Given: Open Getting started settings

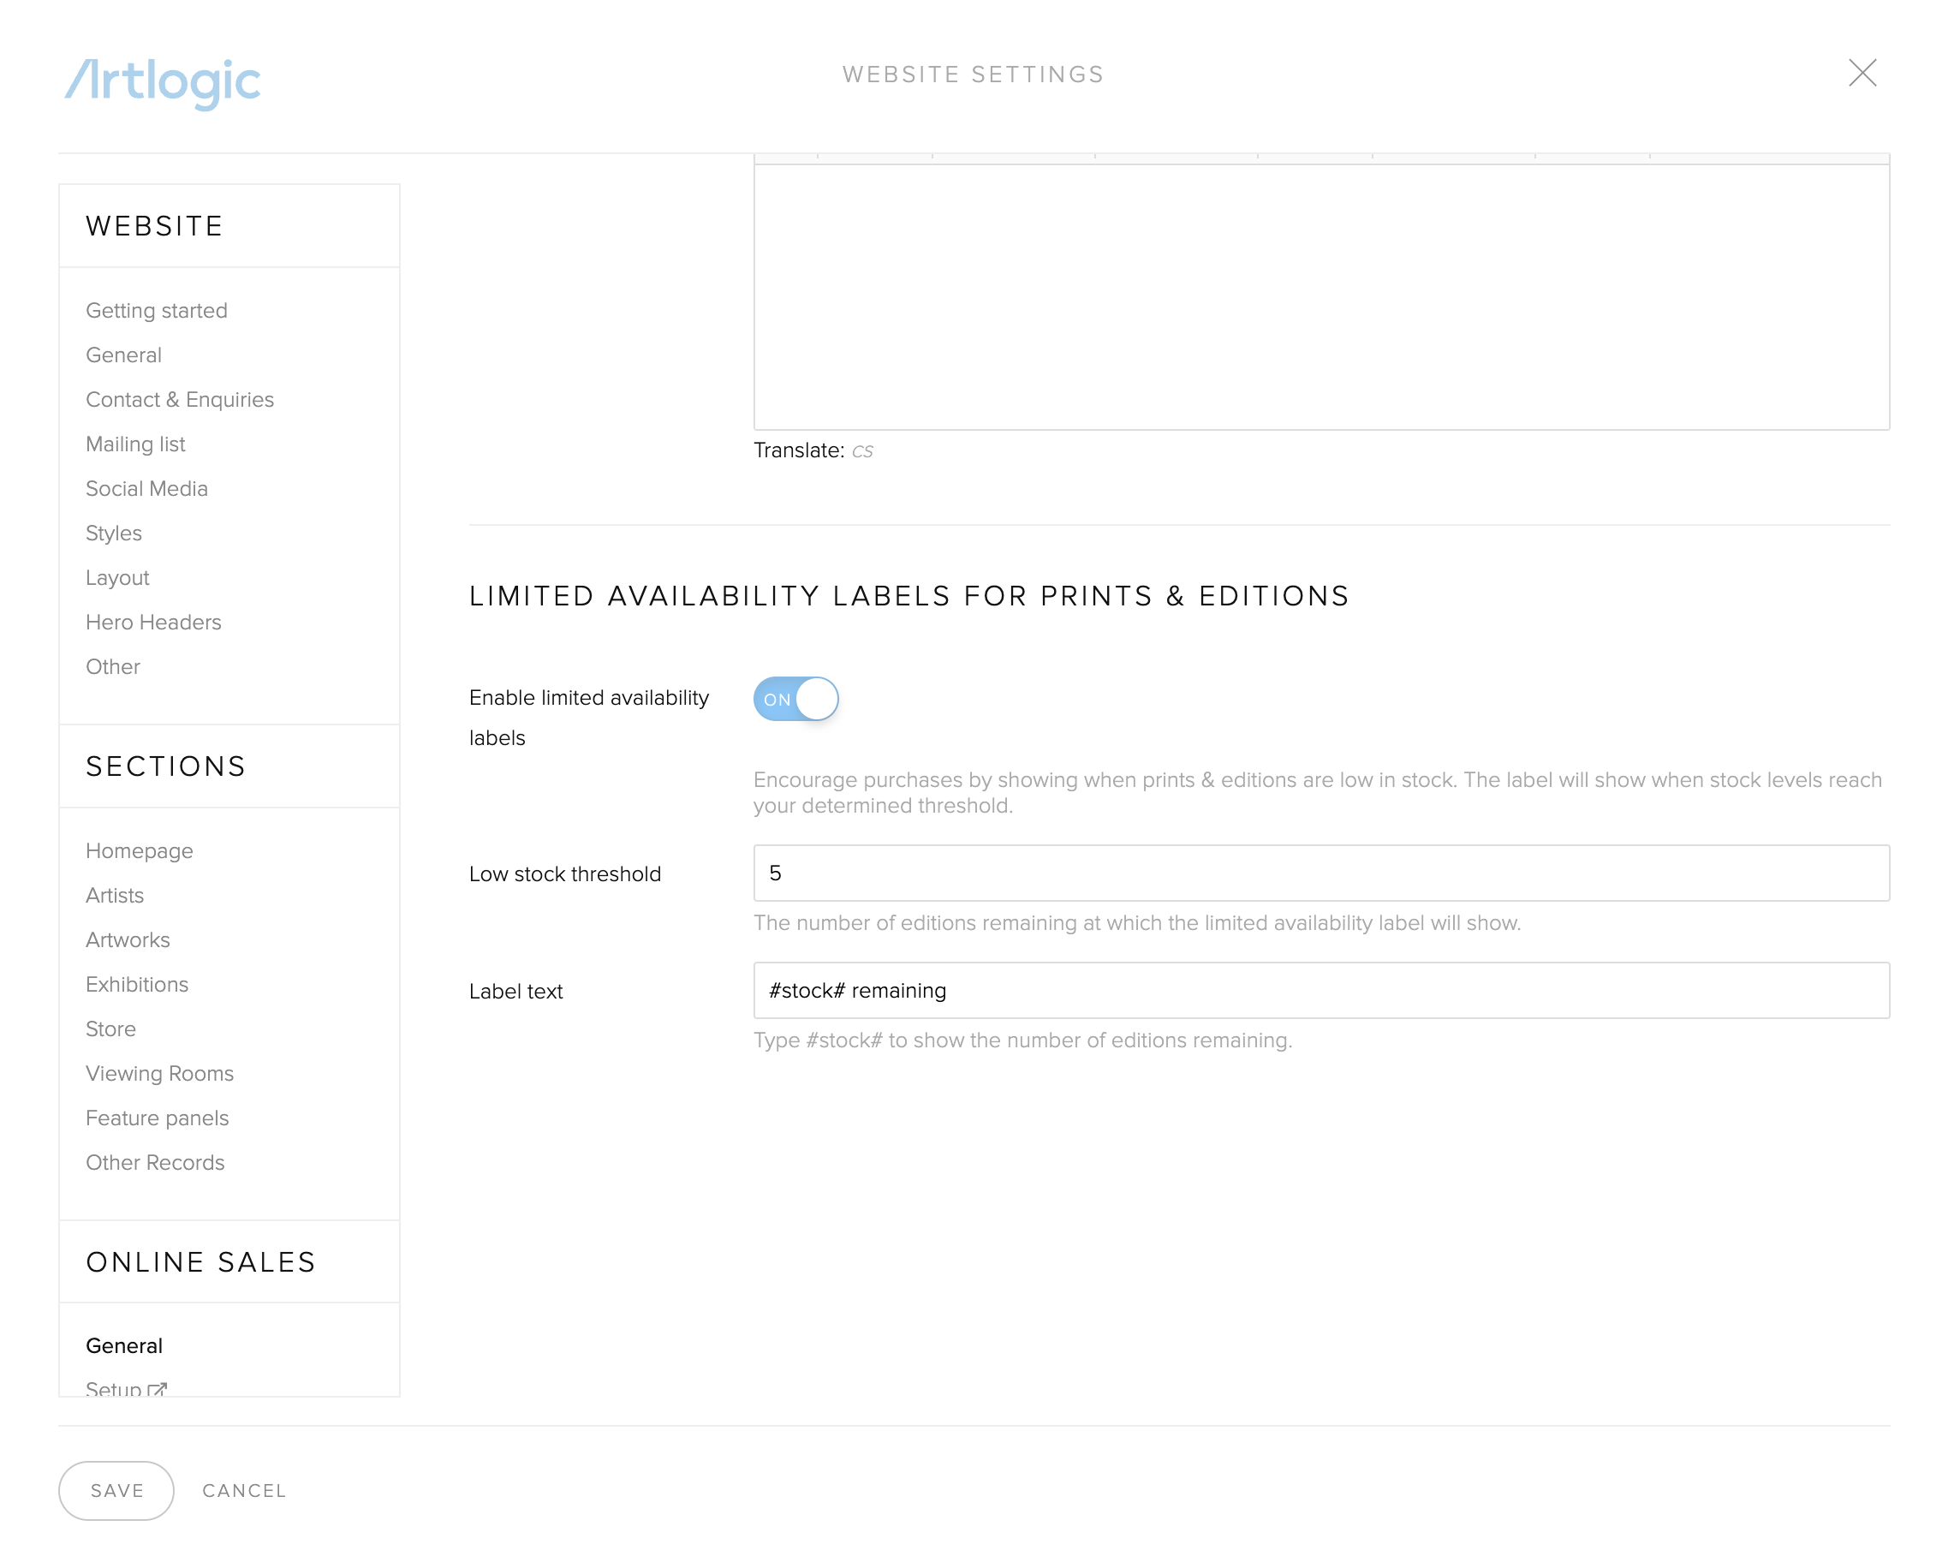Looking at the screenshot, I should coord(156,311).
